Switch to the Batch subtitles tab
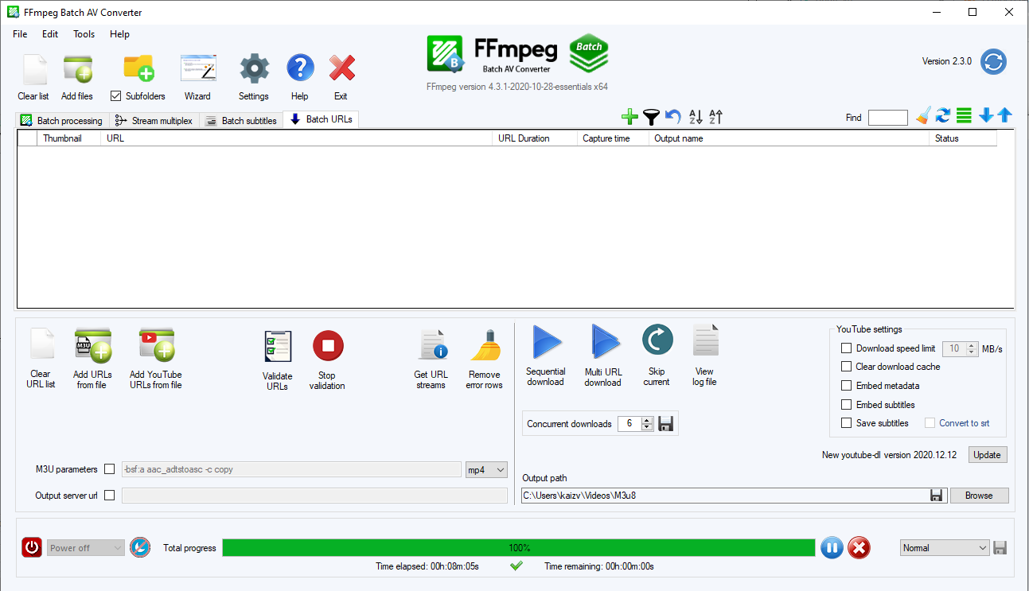This screenshot has height=591, width=1029. 241,121
